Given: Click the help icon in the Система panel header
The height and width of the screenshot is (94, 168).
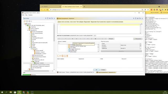Looking at the screenshot, I should point(46,19).
